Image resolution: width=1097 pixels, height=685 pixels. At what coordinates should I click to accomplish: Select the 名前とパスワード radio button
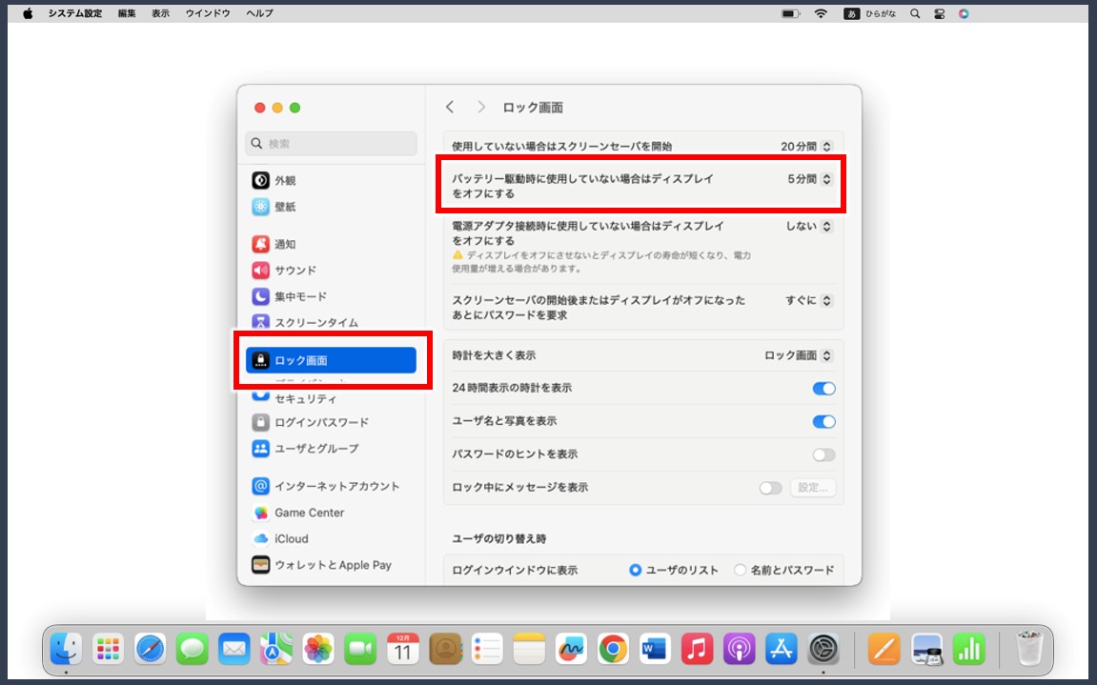[740, 570]
